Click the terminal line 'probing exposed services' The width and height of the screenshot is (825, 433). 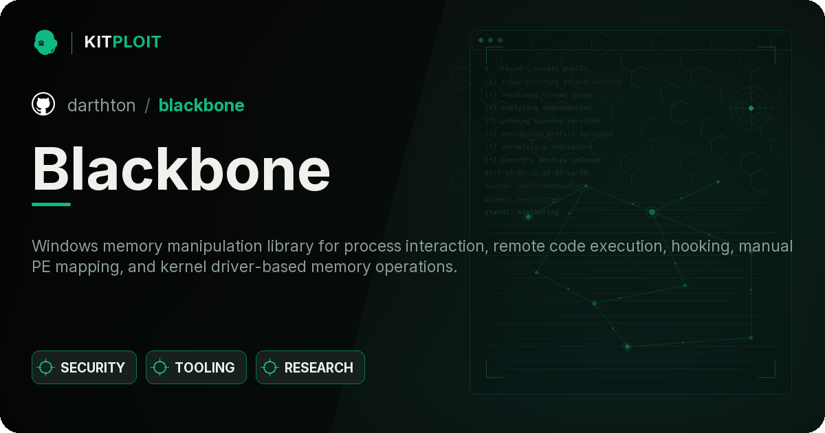[543, 121]
